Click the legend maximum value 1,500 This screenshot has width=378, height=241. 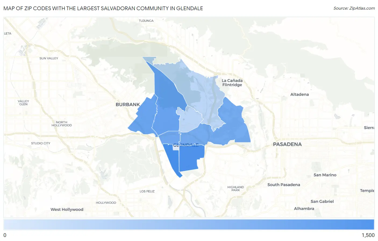click(x=368, y=235)
